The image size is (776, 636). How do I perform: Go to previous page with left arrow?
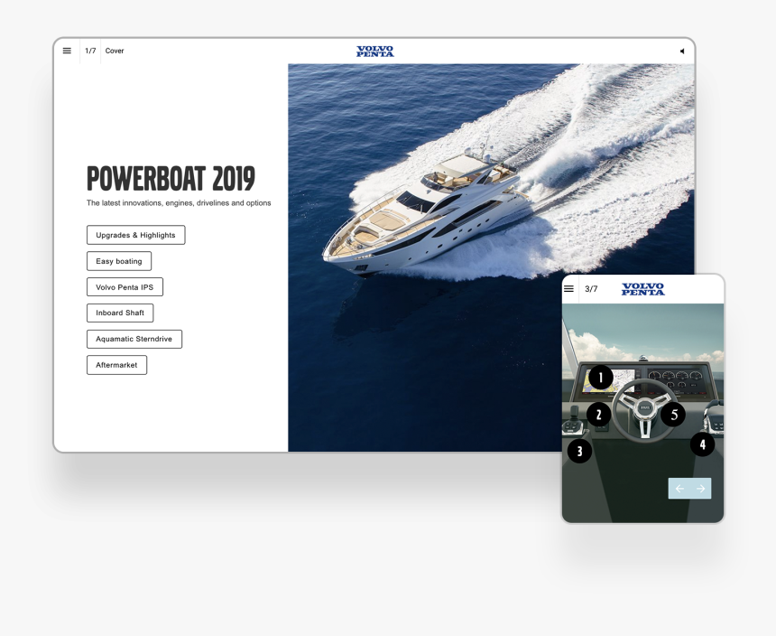coord(679,489)
